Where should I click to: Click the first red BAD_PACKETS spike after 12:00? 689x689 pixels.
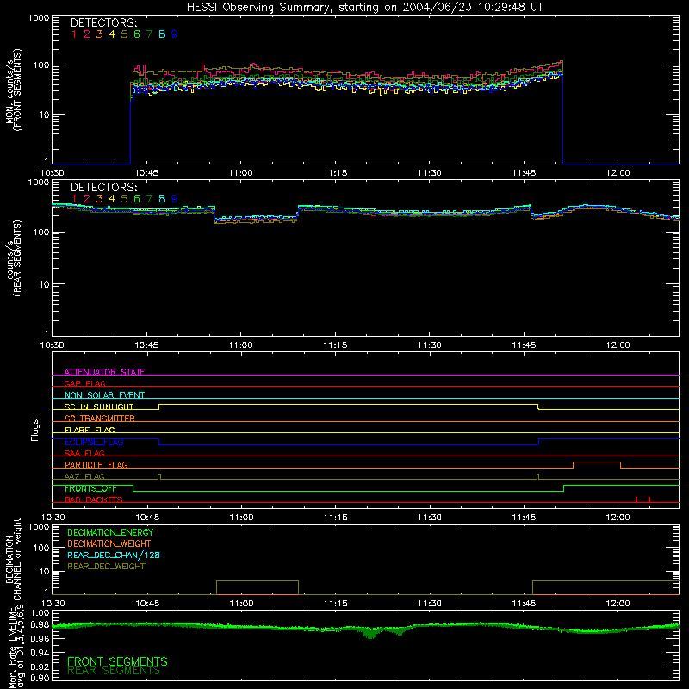point(636,500)
